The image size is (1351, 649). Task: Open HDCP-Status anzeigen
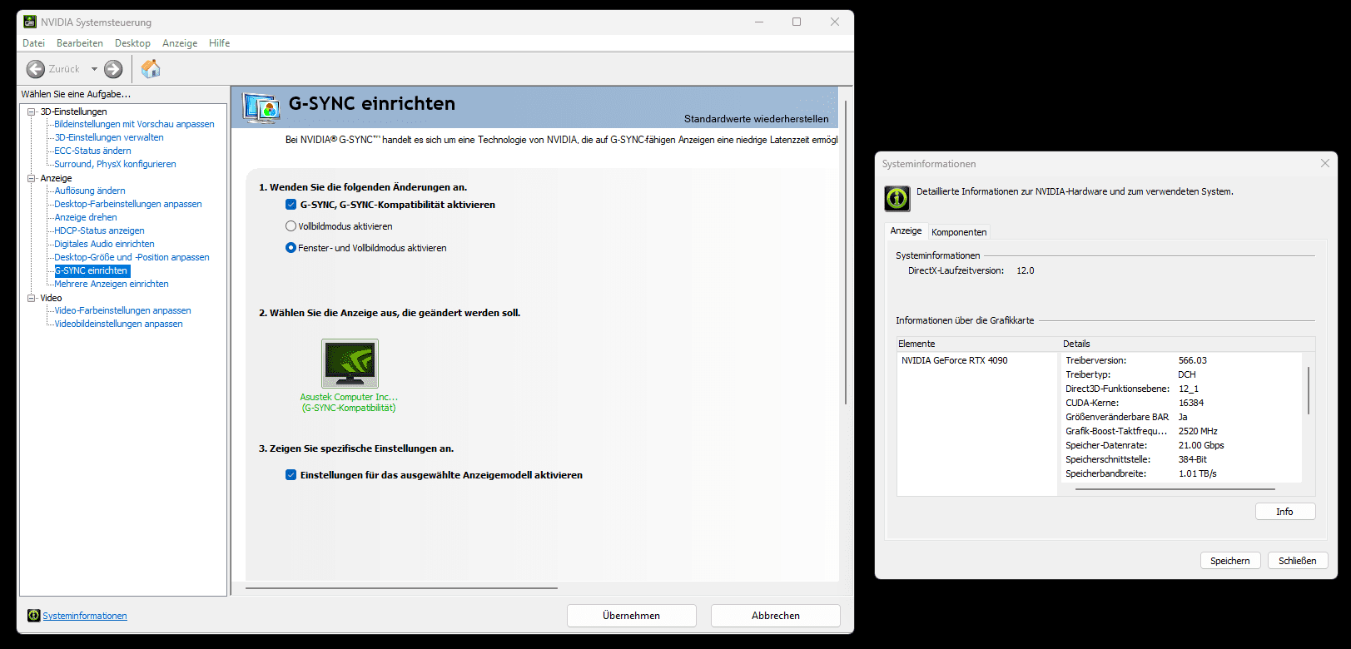[100, 230]
